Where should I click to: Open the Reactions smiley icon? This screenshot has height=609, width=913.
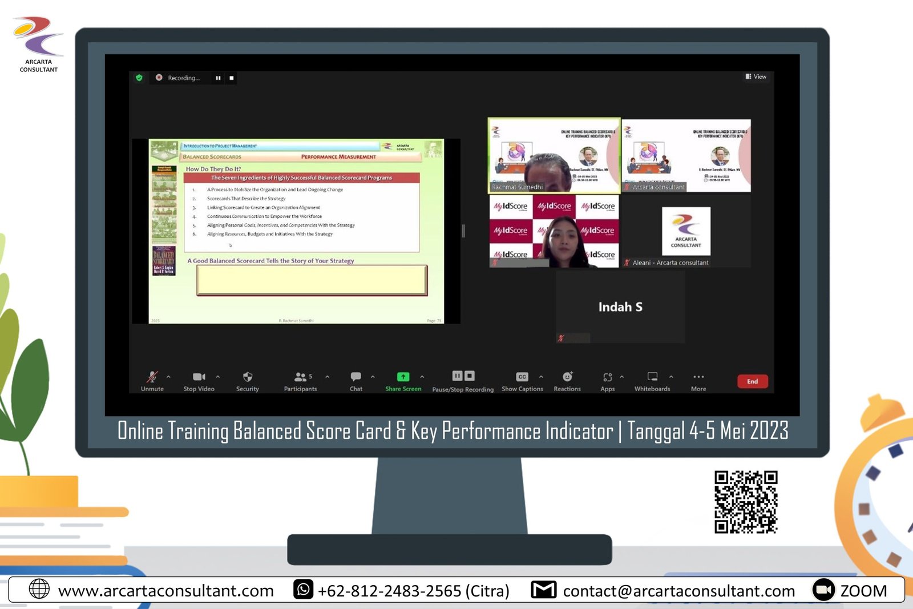[567, 377]
